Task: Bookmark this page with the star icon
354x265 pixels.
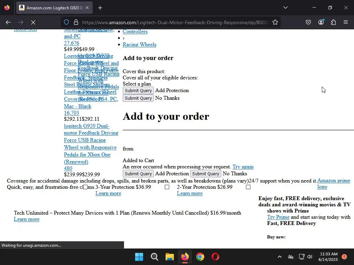Action: point(275,22)
